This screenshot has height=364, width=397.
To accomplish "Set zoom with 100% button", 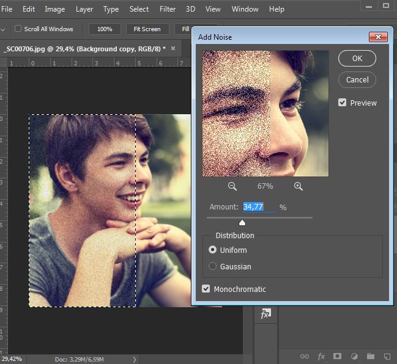I will coord(105,29).
